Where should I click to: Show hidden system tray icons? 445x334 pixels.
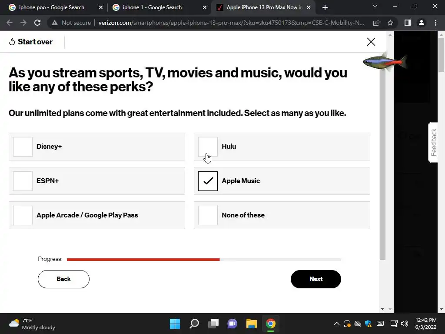click(337, 324)
